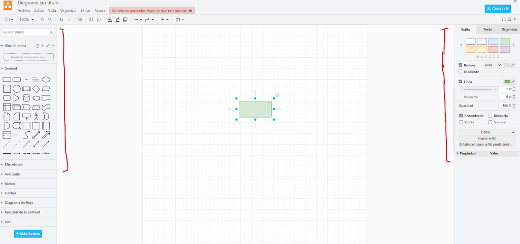Screen dimensions: 520x244
Task: Click the fill color bucket icon
Action: (x=110, y=20)
